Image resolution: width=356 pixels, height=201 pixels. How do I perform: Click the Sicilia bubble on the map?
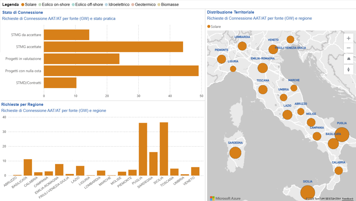pyautogui.click(x=308, y=192)
